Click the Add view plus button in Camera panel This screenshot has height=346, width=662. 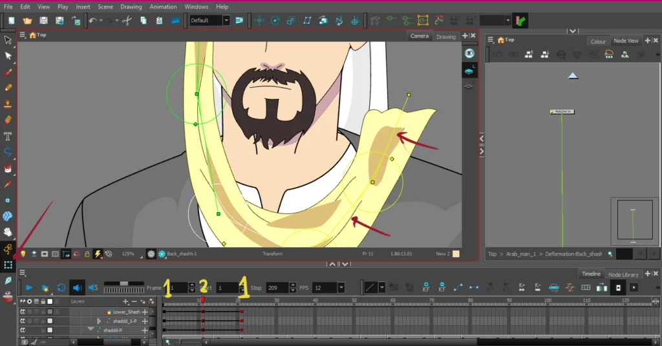tap(465, 36)
